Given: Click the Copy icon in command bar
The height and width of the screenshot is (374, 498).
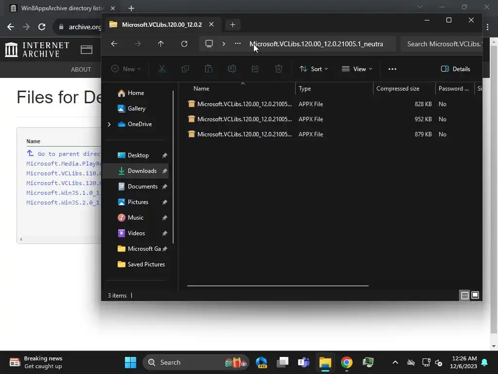Looking at the screenshot, I should tap(185, 69).
